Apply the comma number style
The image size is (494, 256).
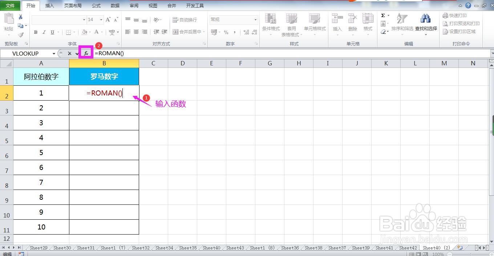coord(235,32)
